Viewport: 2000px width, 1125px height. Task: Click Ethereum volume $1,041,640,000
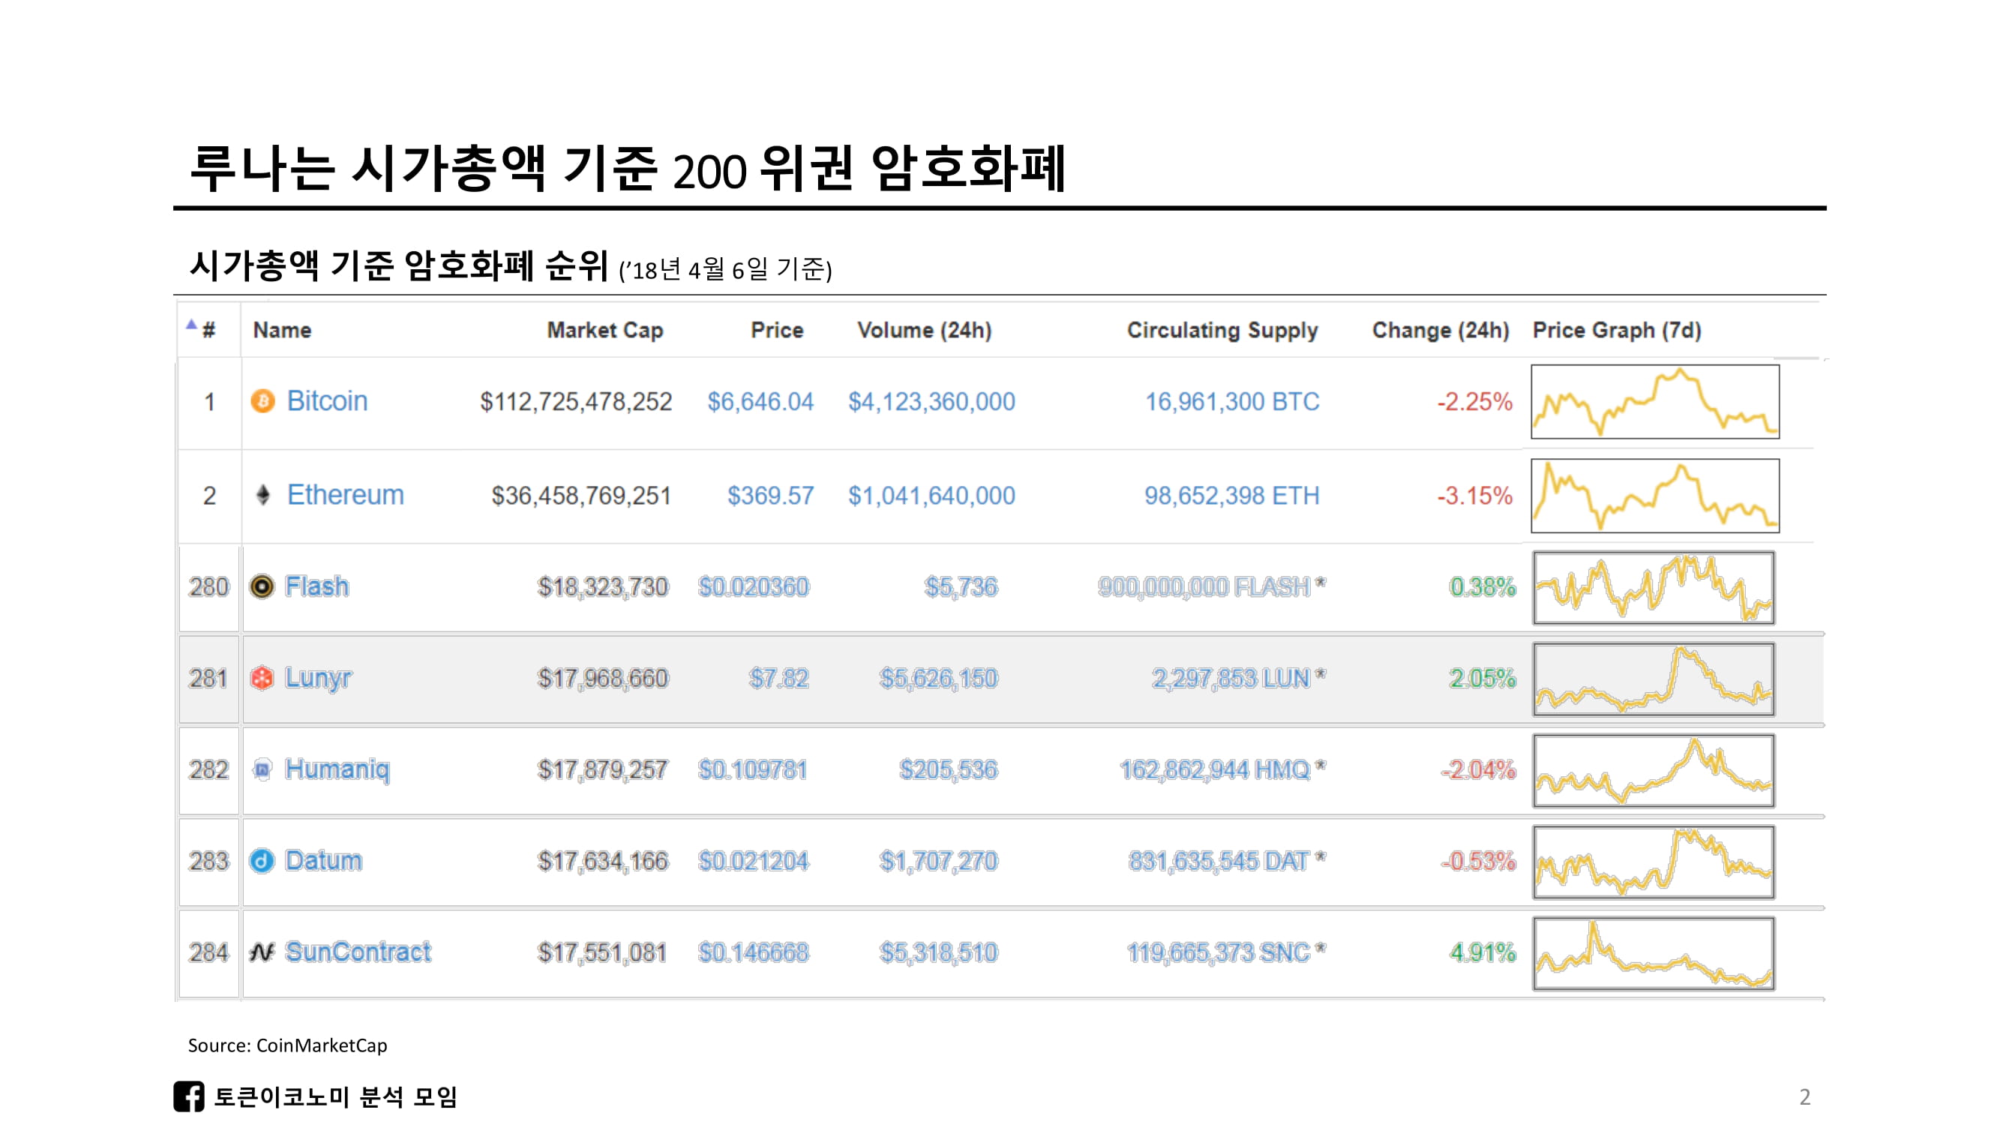[x=931, y=495]
